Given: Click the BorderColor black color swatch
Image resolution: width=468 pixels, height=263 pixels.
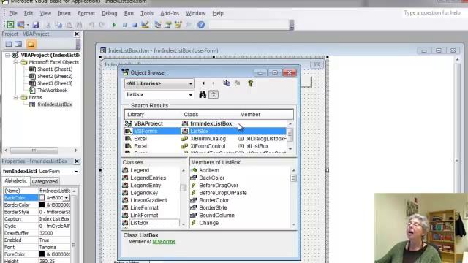Looking at the screenshot, I should pyautogui.click(x=42, y=205).
